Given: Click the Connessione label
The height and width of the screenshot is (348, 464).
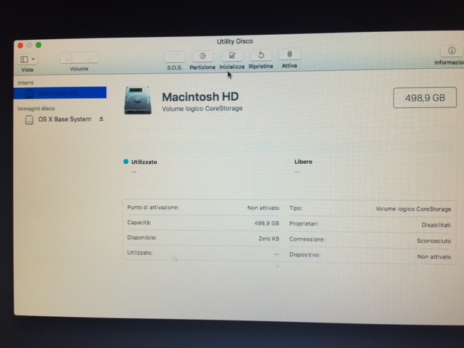Looking at the screenshot, I should click(307, 239).
